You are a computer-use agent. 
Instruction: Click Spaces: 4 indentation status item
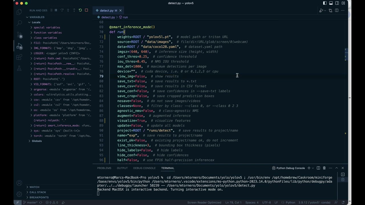click(252, 202)
